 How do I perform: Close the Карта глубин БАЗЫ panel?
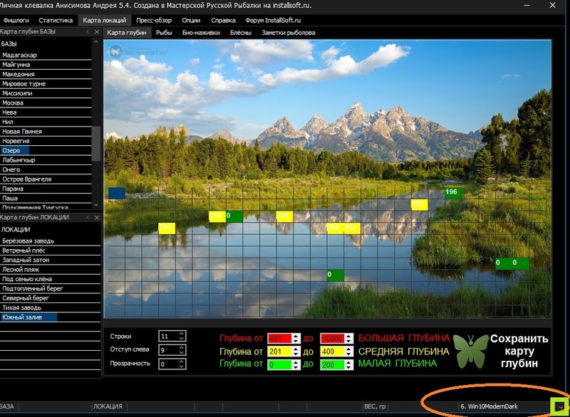coord(97,32)
